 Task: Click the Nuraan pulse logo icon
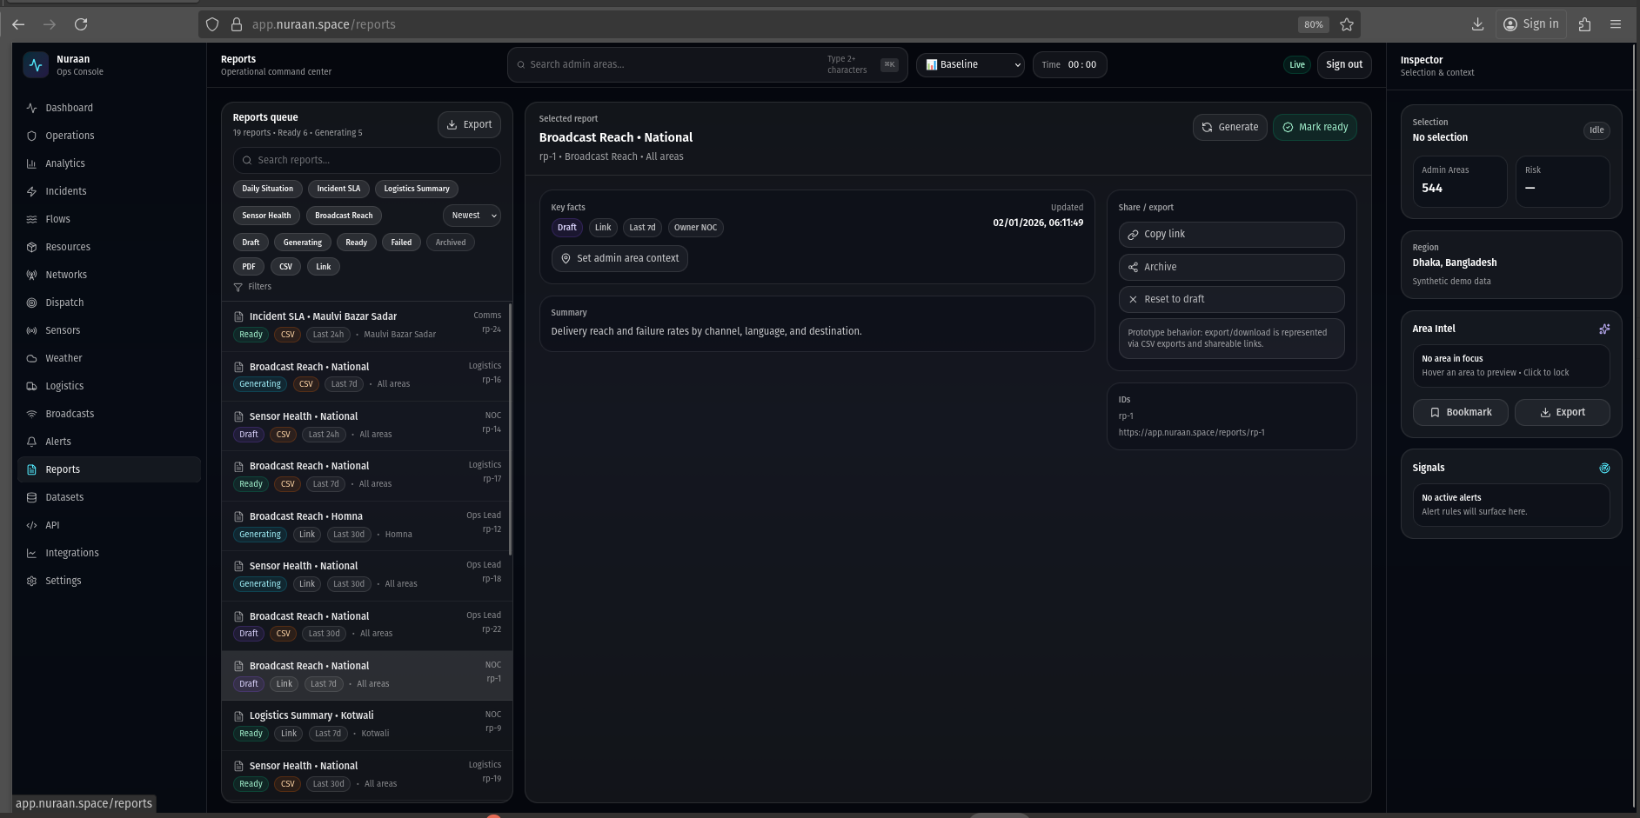coord(36,65)
